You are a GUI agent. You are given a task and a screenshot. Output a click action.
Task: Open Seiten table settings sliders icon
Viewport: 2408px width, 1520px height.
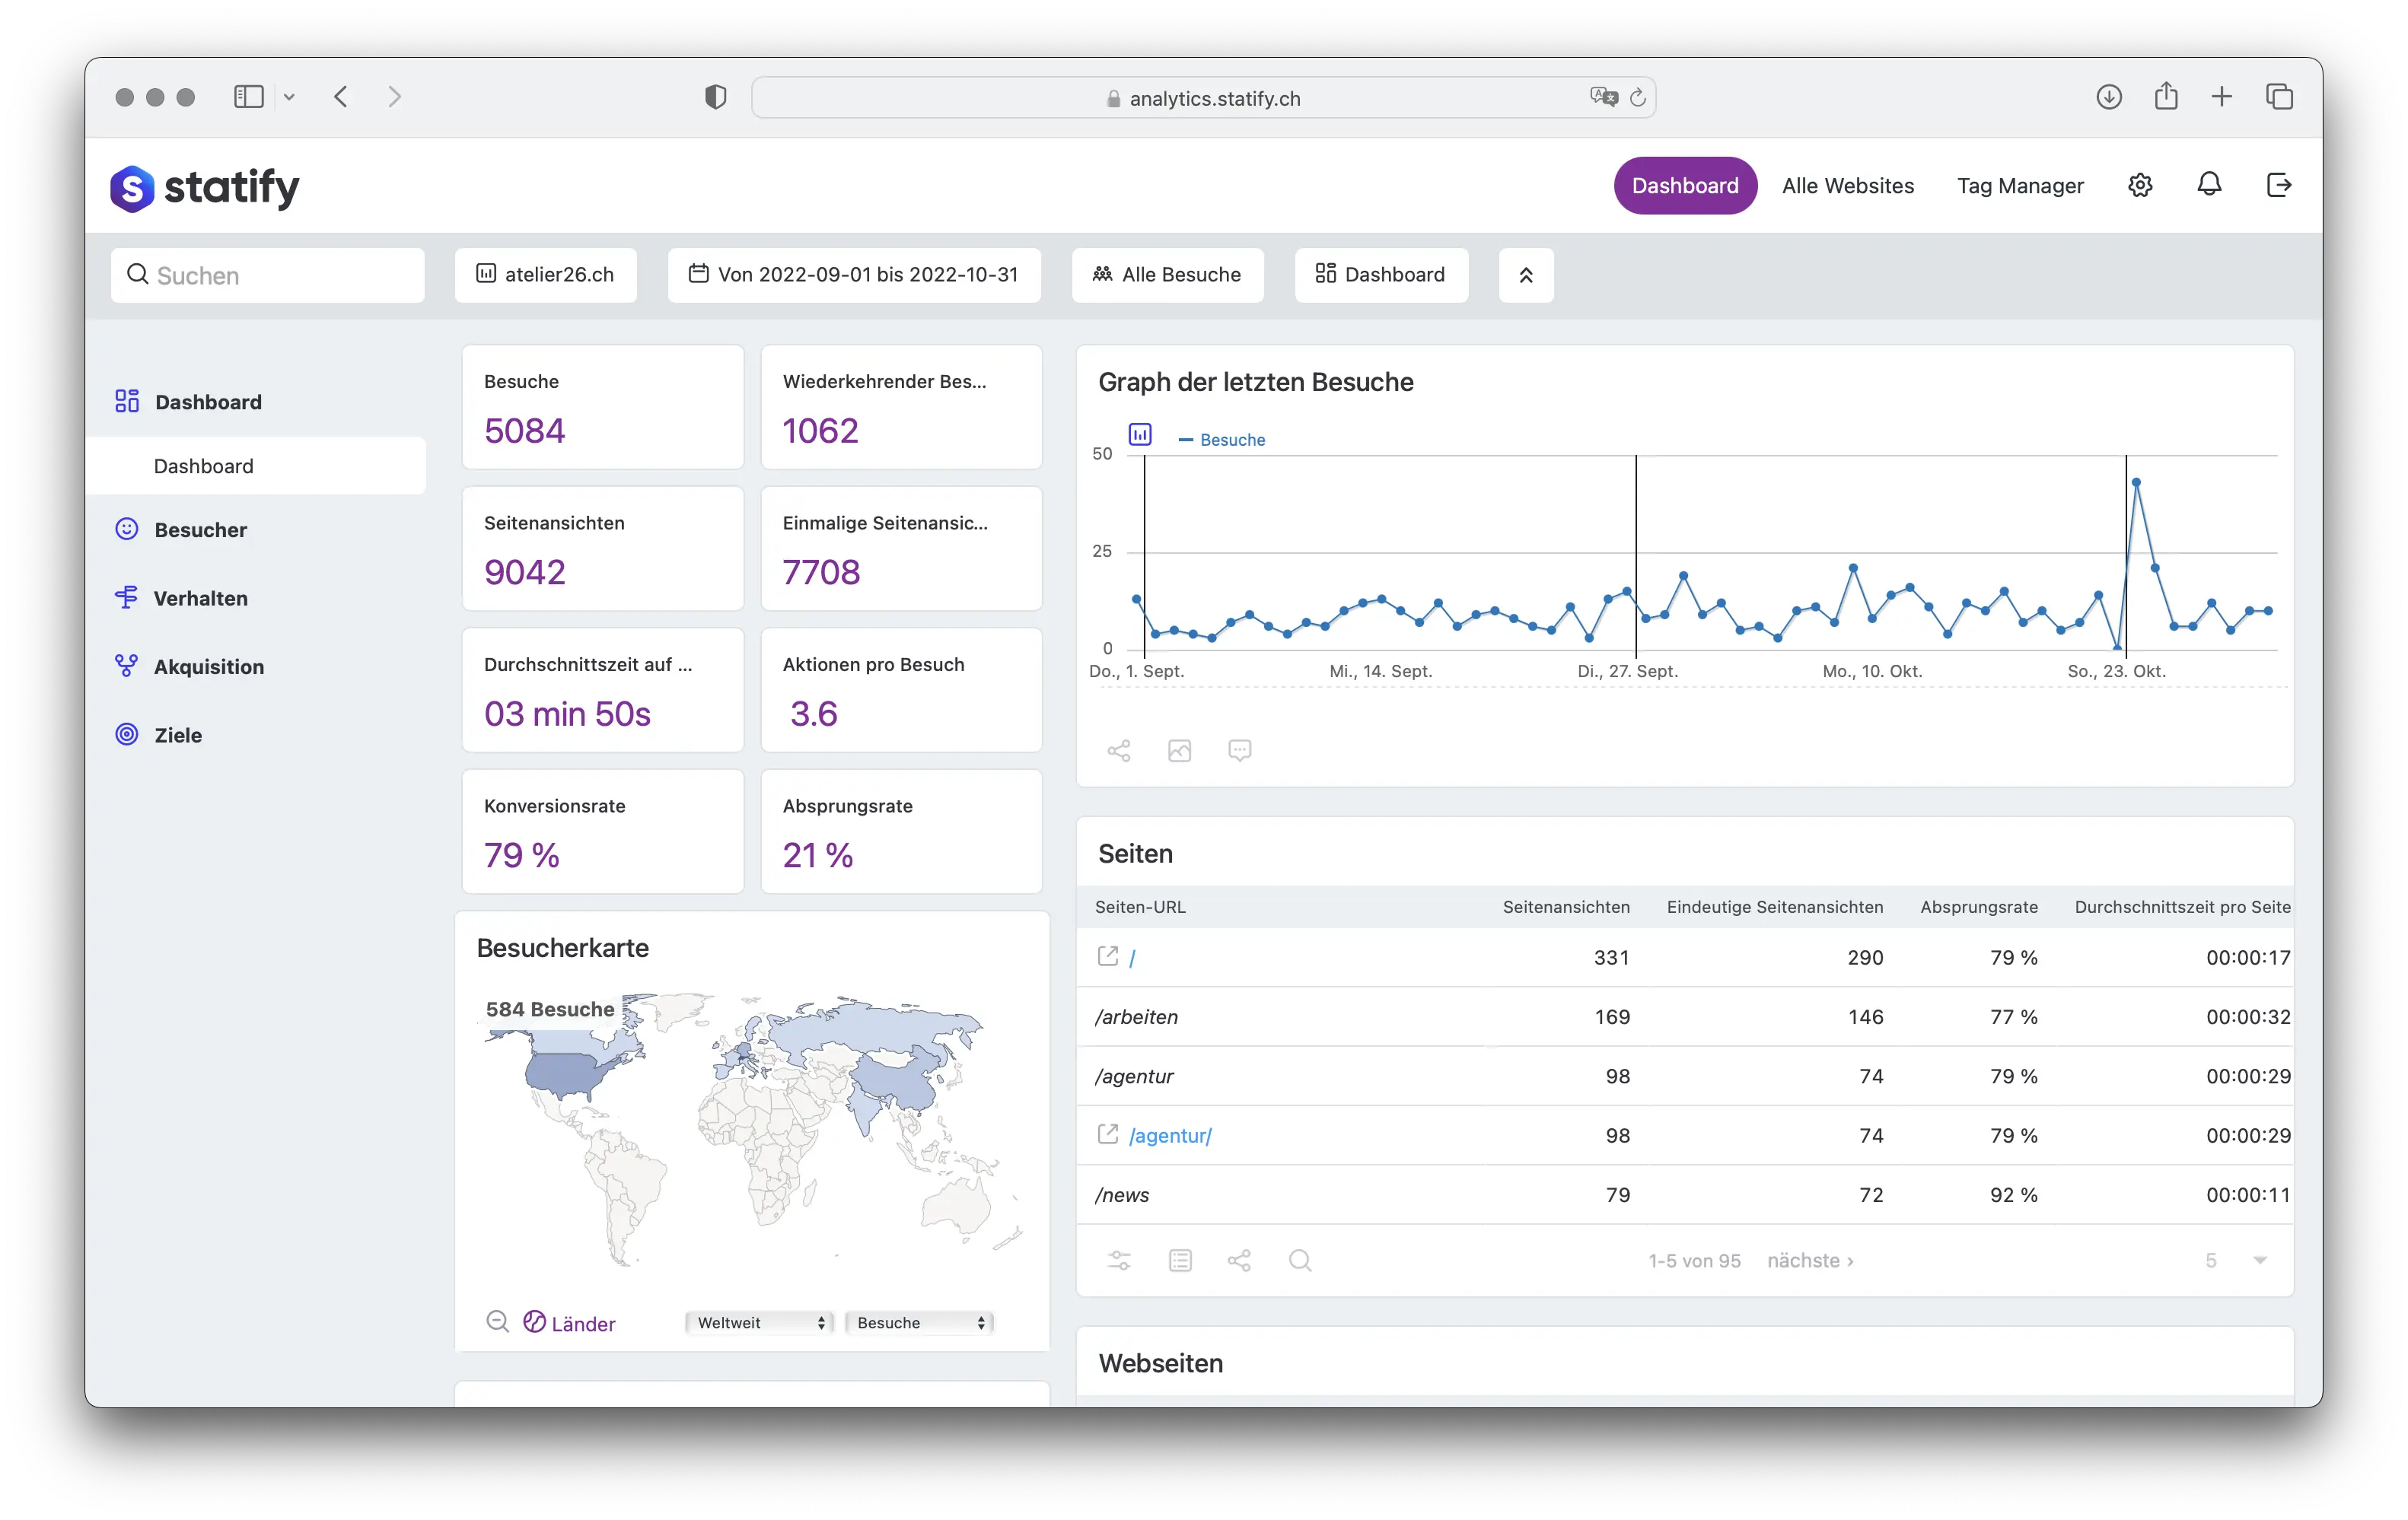pos(1119,1260)
